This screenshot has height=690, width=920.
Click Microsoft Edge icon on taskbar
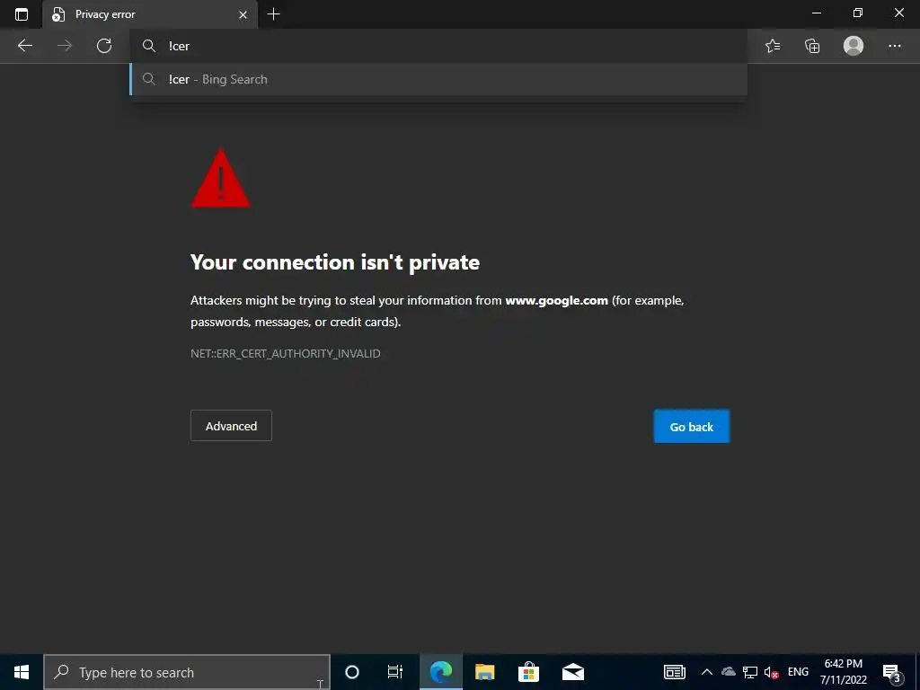click(x=440, y=672)
